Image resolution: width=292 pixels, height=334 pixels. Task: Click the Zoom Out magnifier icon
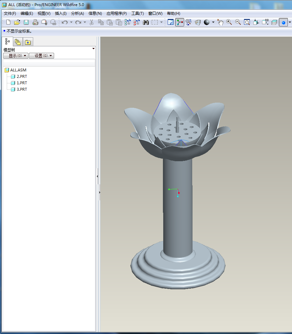point(238,22)
